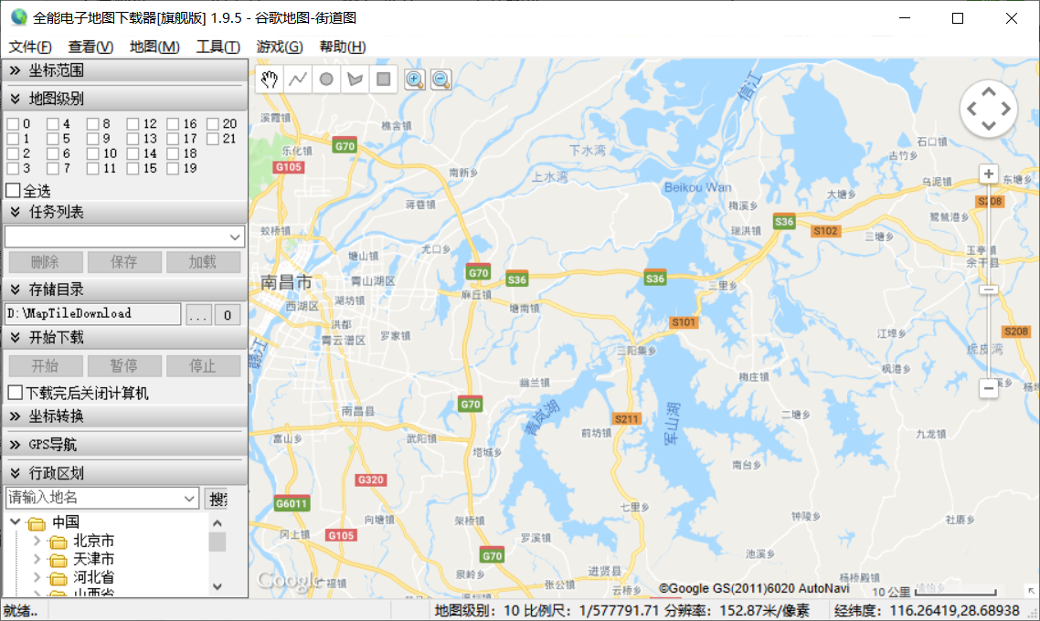Collapse the 地图级别 panel
Viewport: 1040px width, 621px height.
[124, 99]
